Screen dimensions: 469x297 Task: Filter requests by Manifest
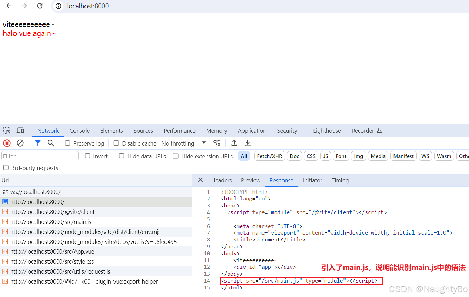(403, 156)
